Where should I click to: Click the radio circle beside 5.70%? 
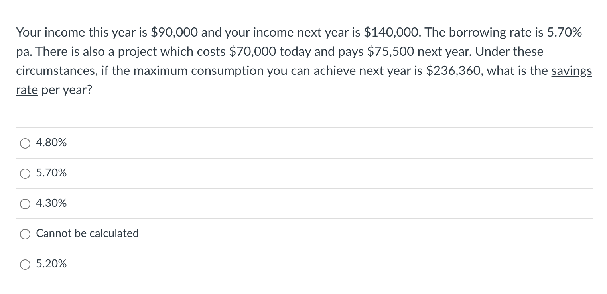pos(25,173)
